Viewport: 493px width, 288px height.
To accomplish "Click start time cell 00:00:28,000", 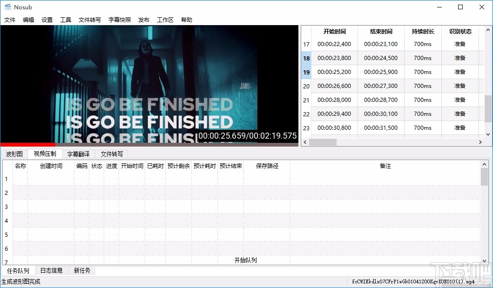I will [335, 100].
